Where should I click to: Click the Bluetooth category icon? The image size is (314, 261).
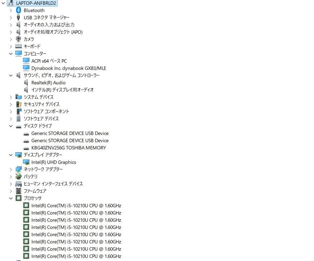coord(18,10)
